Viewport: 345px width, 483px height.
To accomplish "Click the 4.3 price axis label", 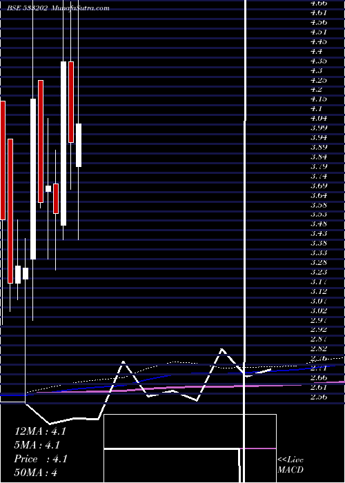I will point(316,70).
